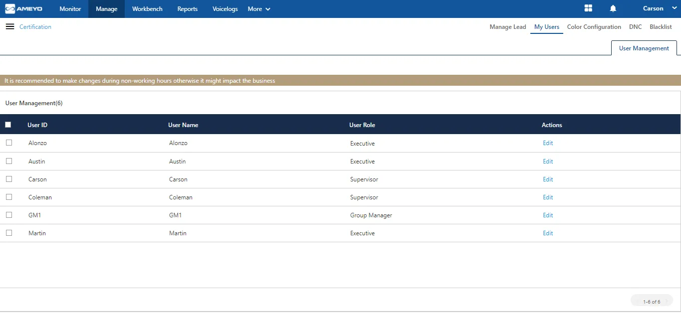Click the User ID column header
681x323 pixels.
click(37, 125)
